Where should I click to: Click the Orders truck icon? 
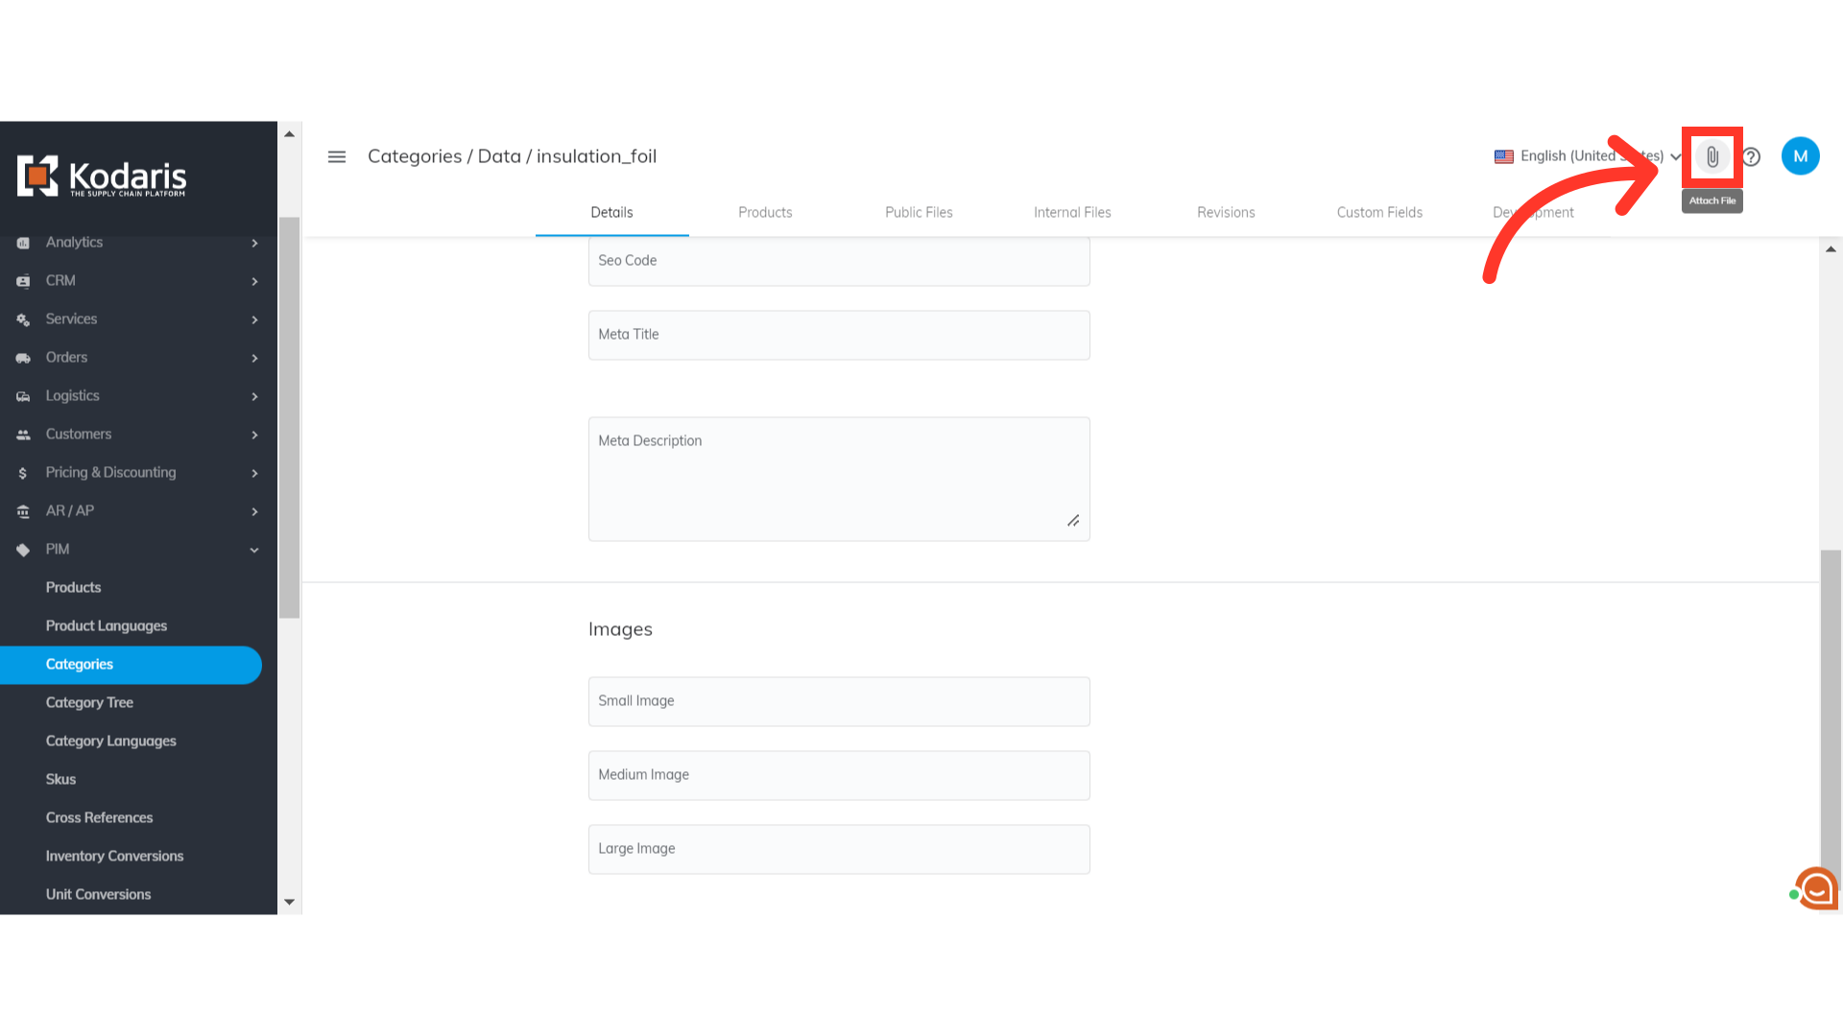coord(23,358)
